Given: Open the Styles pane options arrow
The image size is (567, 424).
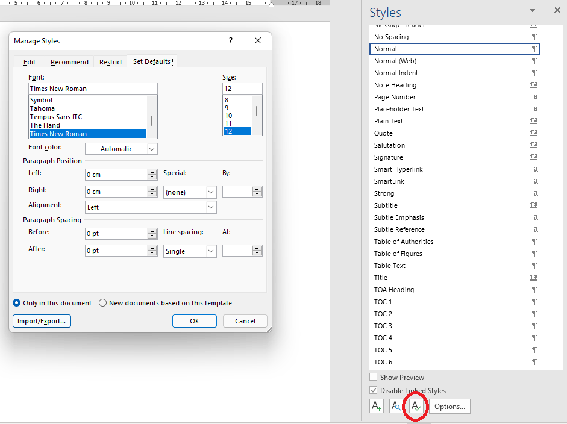Looking at the screenshot, I should [532, 10].
